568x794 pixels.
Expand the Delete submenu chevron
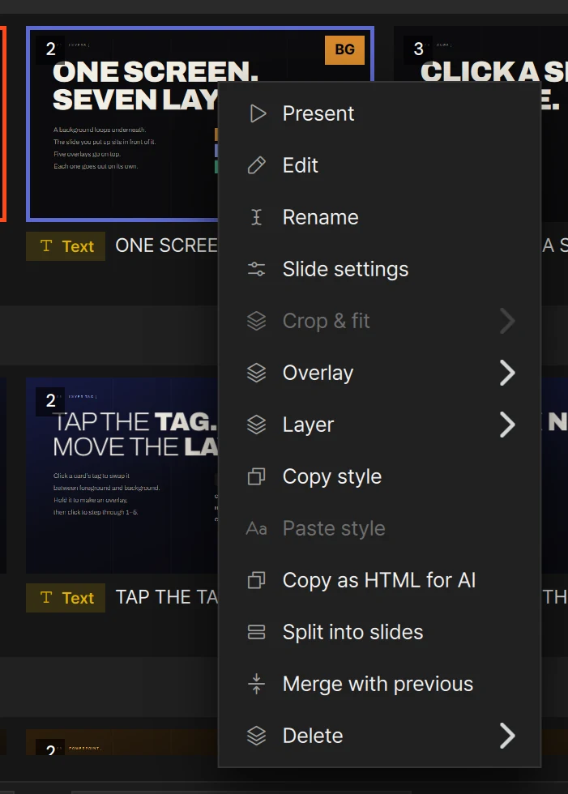[x=507, y=736]
